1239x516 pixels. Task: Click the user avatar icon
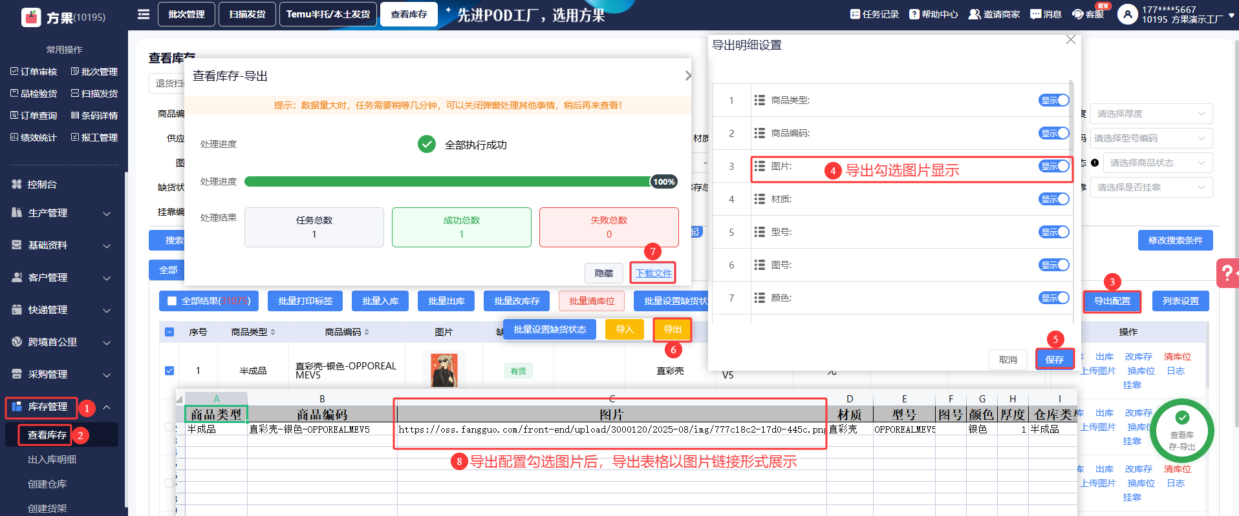(1127, 14)
